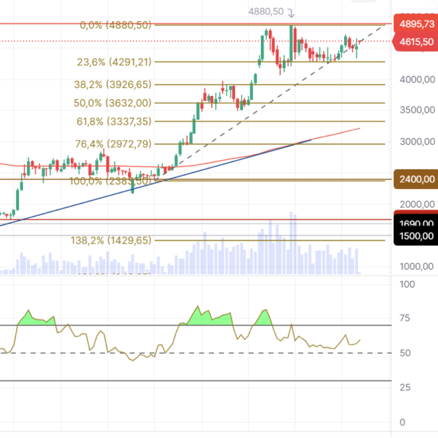Click the 1500,00 black price tag
The image size is (438, 438).
tap(416, 236)
